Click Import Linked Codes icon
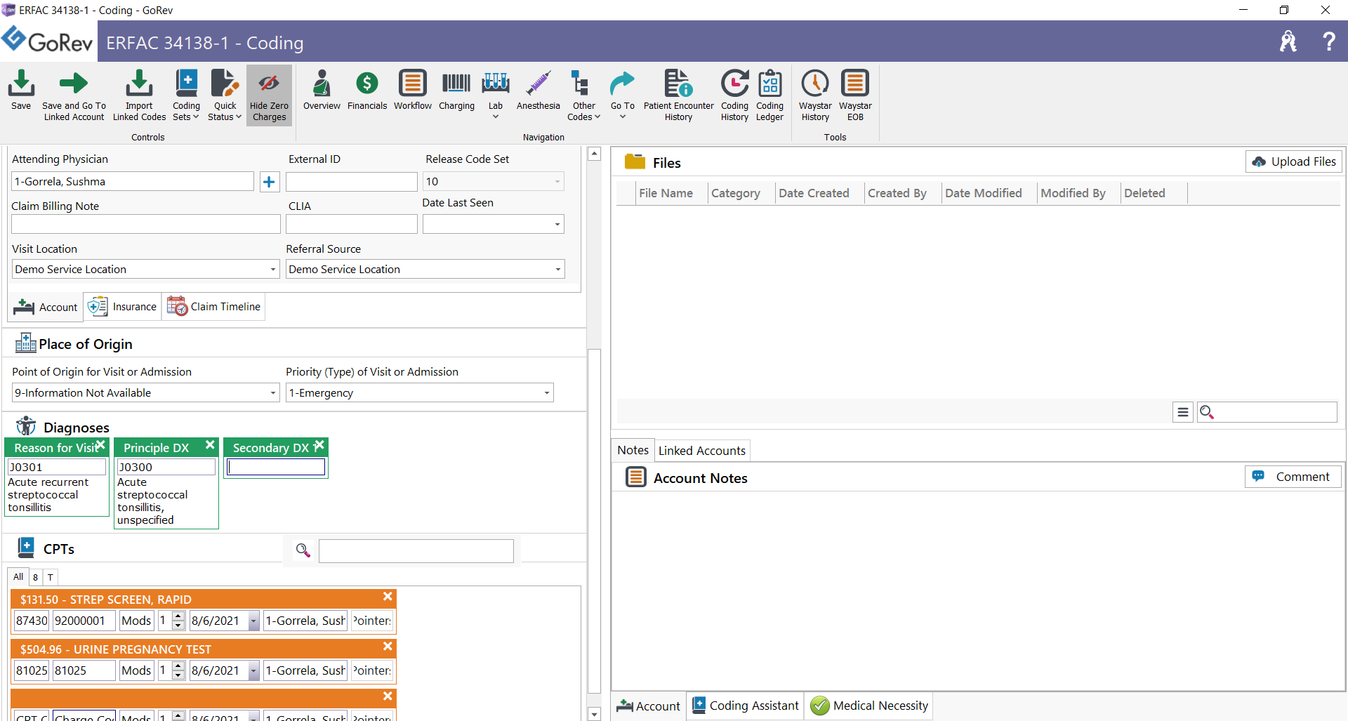This screenshot has height=721, width=1348. click(139, 95)
